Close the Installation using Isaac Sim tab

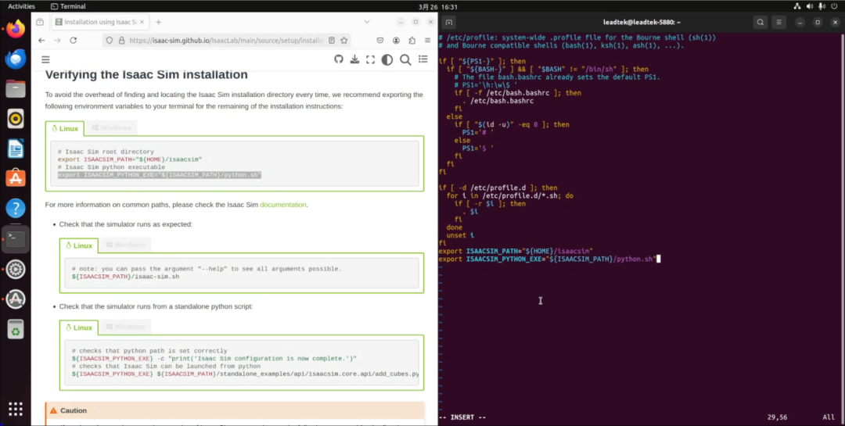click(x=143, y=22)
